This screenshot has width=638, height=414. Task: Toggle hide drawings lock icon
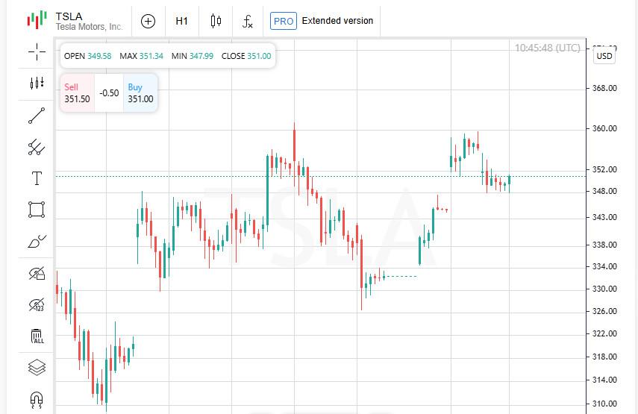tap(37, 273)
